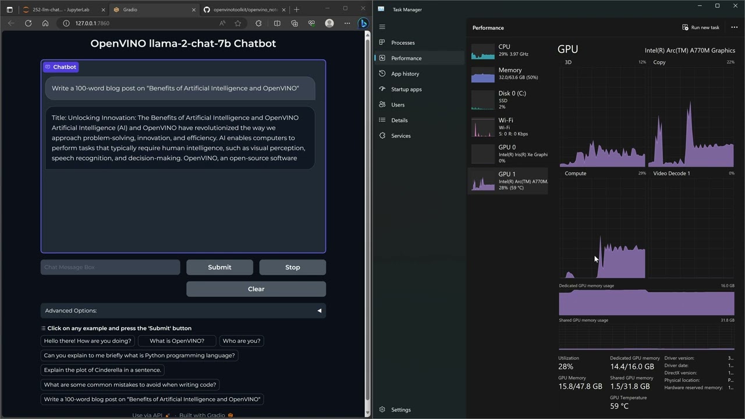Screen dimensions: 745x419
Task: Open the Edge profile avatar
Action: pyautogui.click(x=329, y=23)
